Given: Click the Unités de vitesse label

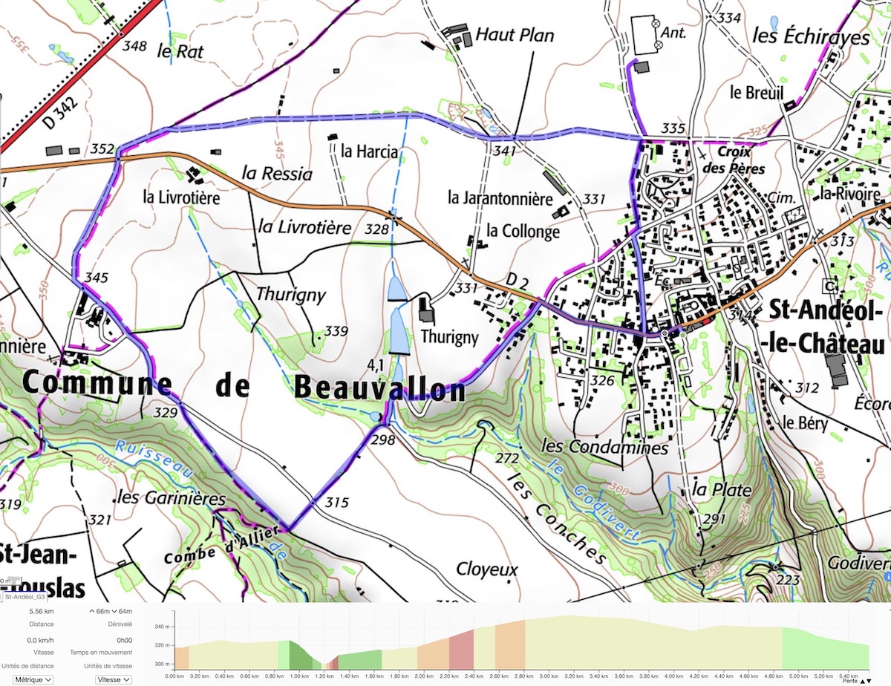Looking at the screenshot, I should click(108, 666).
